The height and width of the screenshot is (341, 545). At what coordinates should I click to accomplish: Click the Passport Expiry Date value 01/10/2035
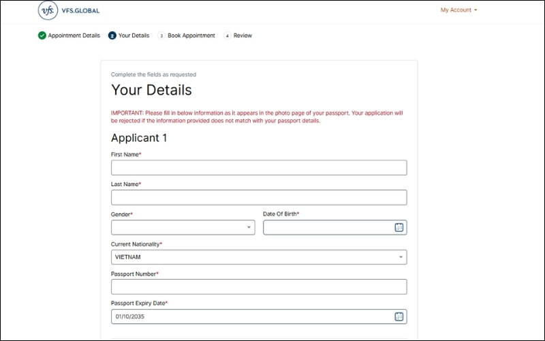tap(129, 316)
